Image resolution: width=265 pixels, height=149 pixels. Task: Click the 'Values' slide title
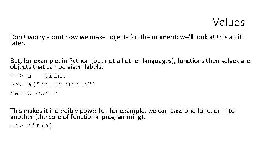(x=229, y=22)
